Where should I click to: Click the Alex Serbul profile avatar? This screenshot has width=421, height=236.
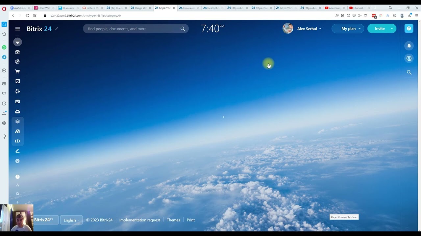288,29
